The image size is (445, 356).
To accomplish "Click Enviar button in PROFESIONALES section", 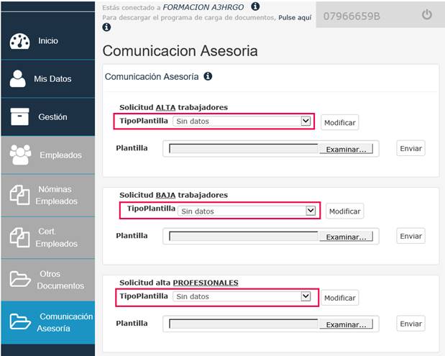I will (410, 324).
